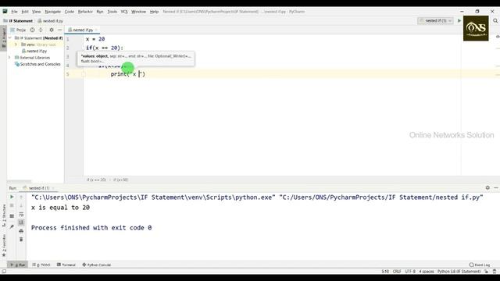The width and height of the screenshot is (500, 281).
Task: Open the Terminal tool window tab
Action: pos(66,265)
